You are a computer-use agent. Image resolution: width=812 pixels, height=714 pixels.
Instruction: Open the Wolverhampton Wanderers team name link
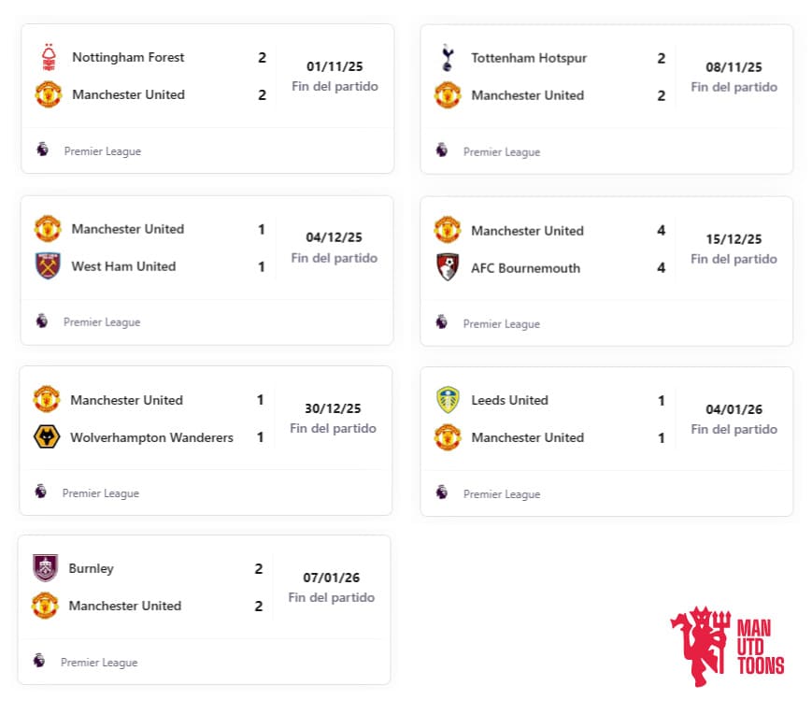[151, 437]
